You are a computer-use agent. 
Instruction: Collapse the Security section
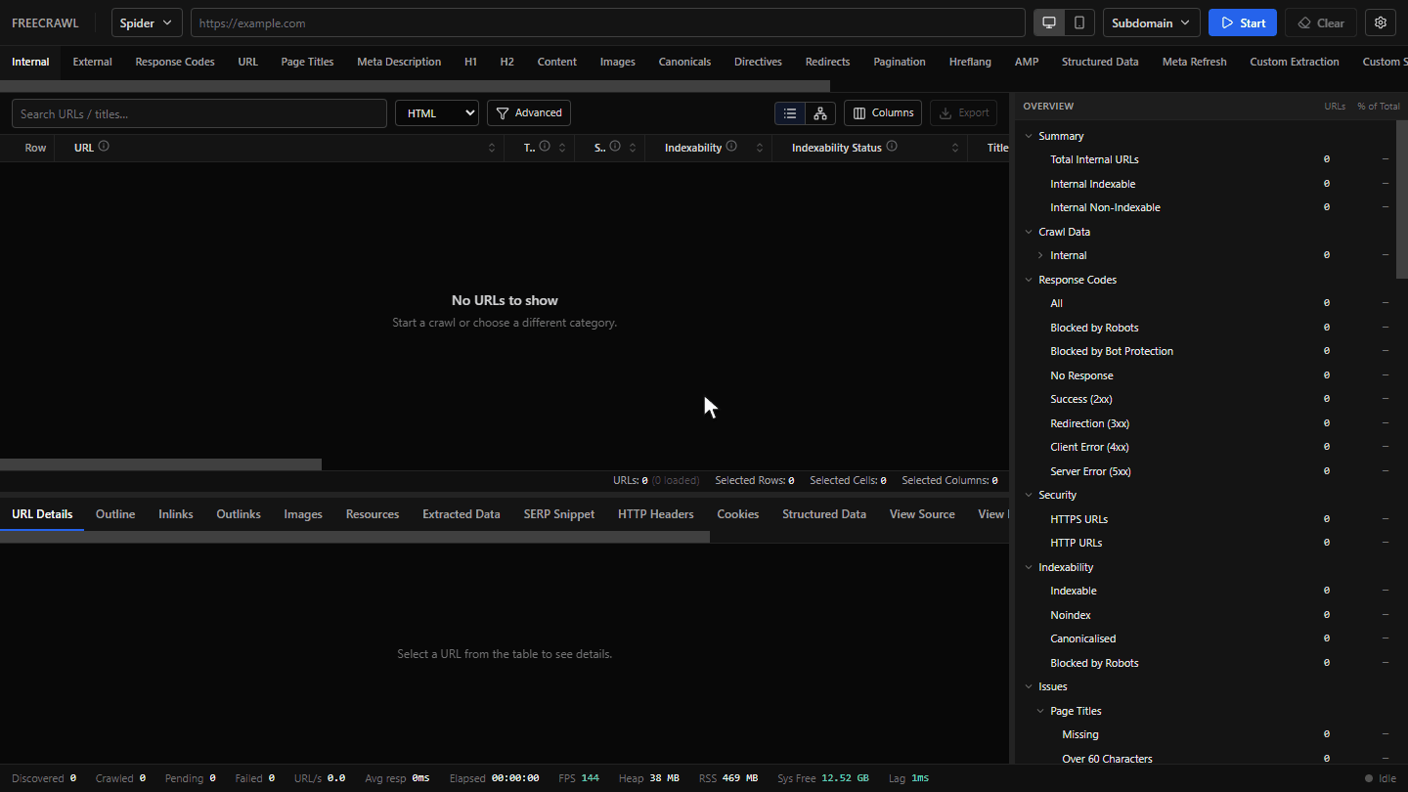[1029, 495]
